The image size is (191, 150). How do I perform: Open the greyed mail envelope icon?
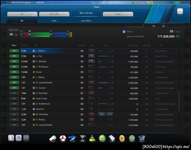(x=26, y=138)
